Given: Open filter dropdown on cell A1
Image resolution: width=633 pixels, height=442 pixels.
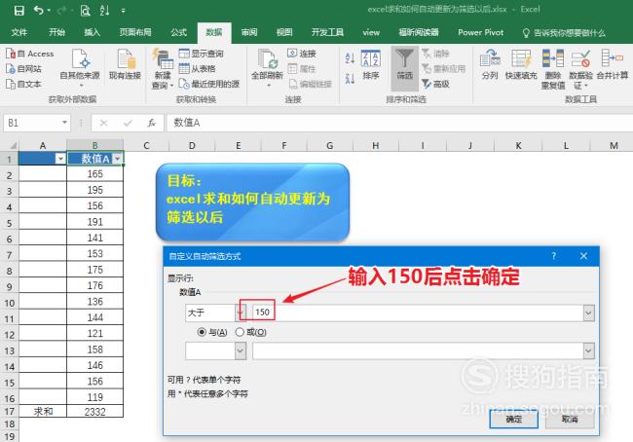Looking at the screenshot, I should pyautogui.click(x=60, y=159).
